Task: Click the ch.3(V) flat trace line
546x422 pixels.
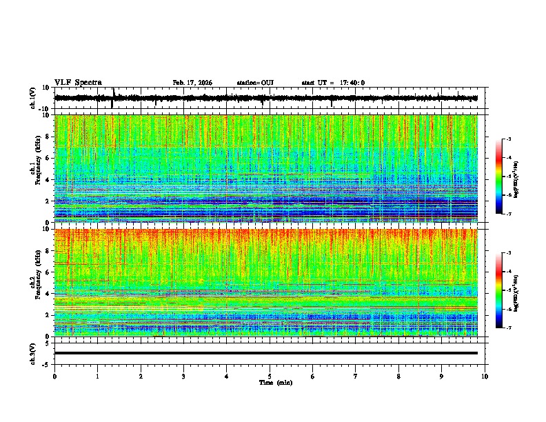Action: 266,353
